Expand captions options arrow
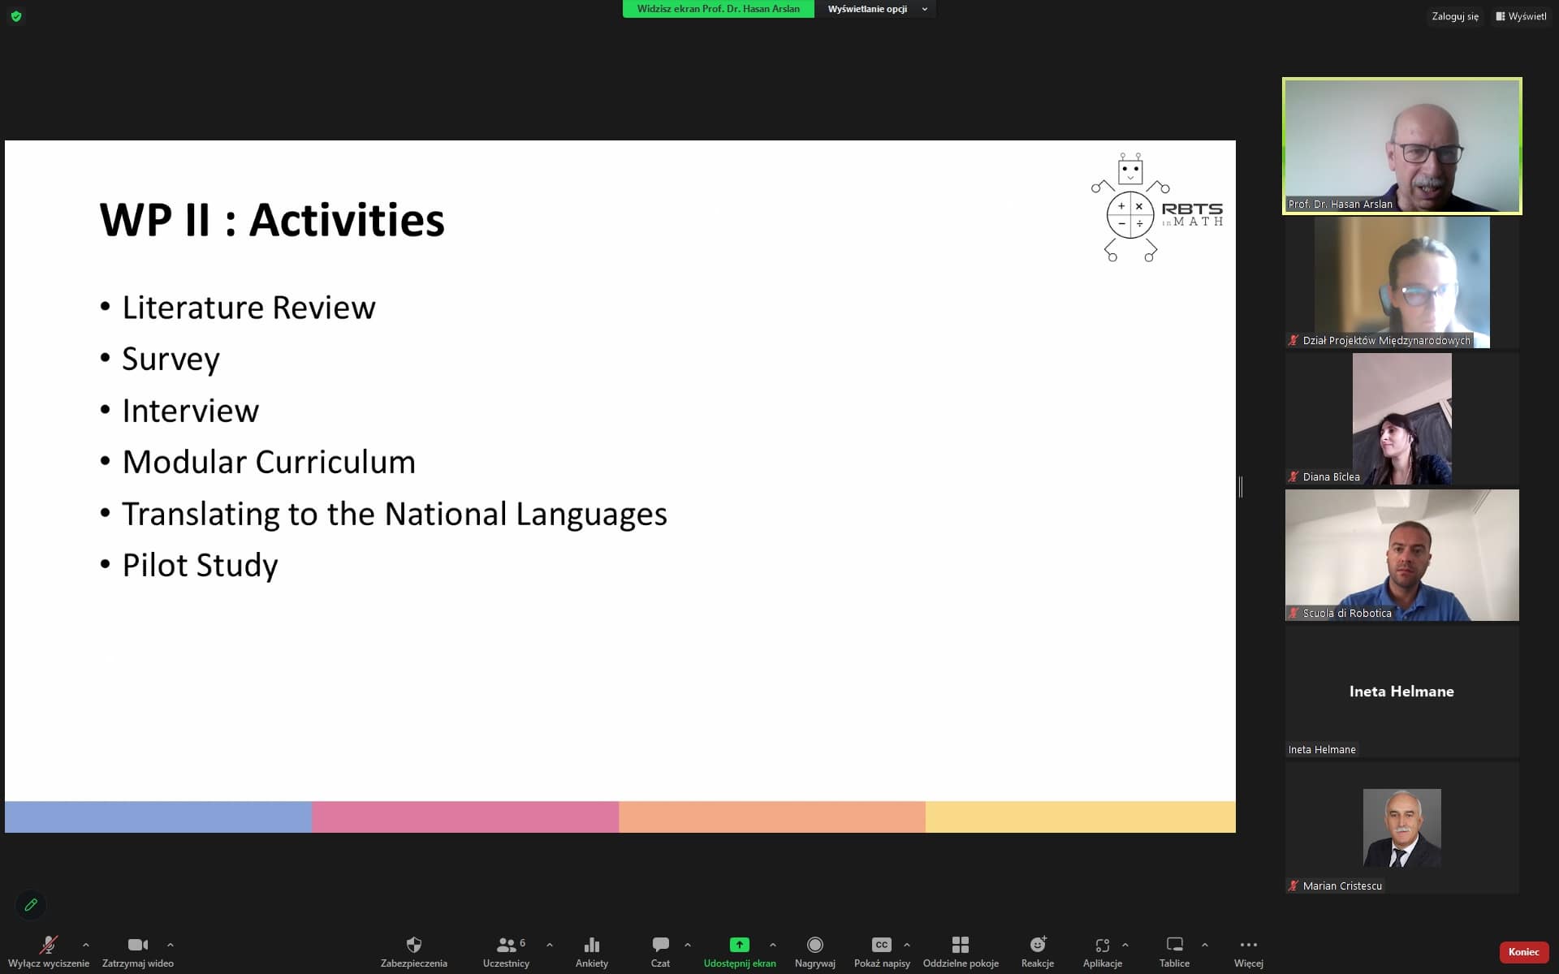 pyautogui.click(x=907, y=945)
